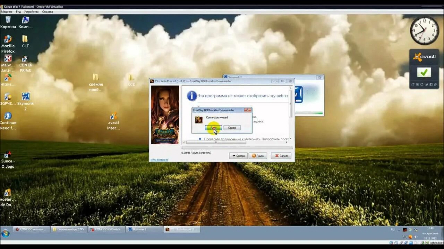Close the Connection refused dialog

[247, 110]
